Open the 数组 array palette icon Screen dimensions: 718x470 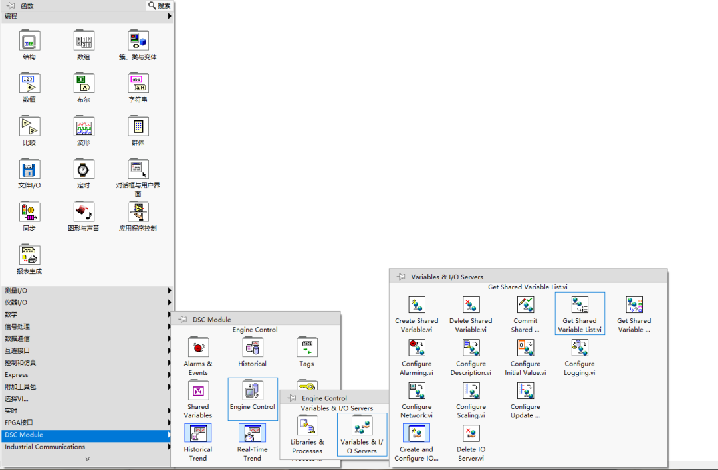(84, 41)
